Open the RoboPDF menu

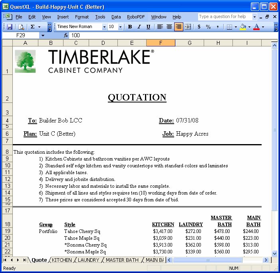click(x=136, y=17)
